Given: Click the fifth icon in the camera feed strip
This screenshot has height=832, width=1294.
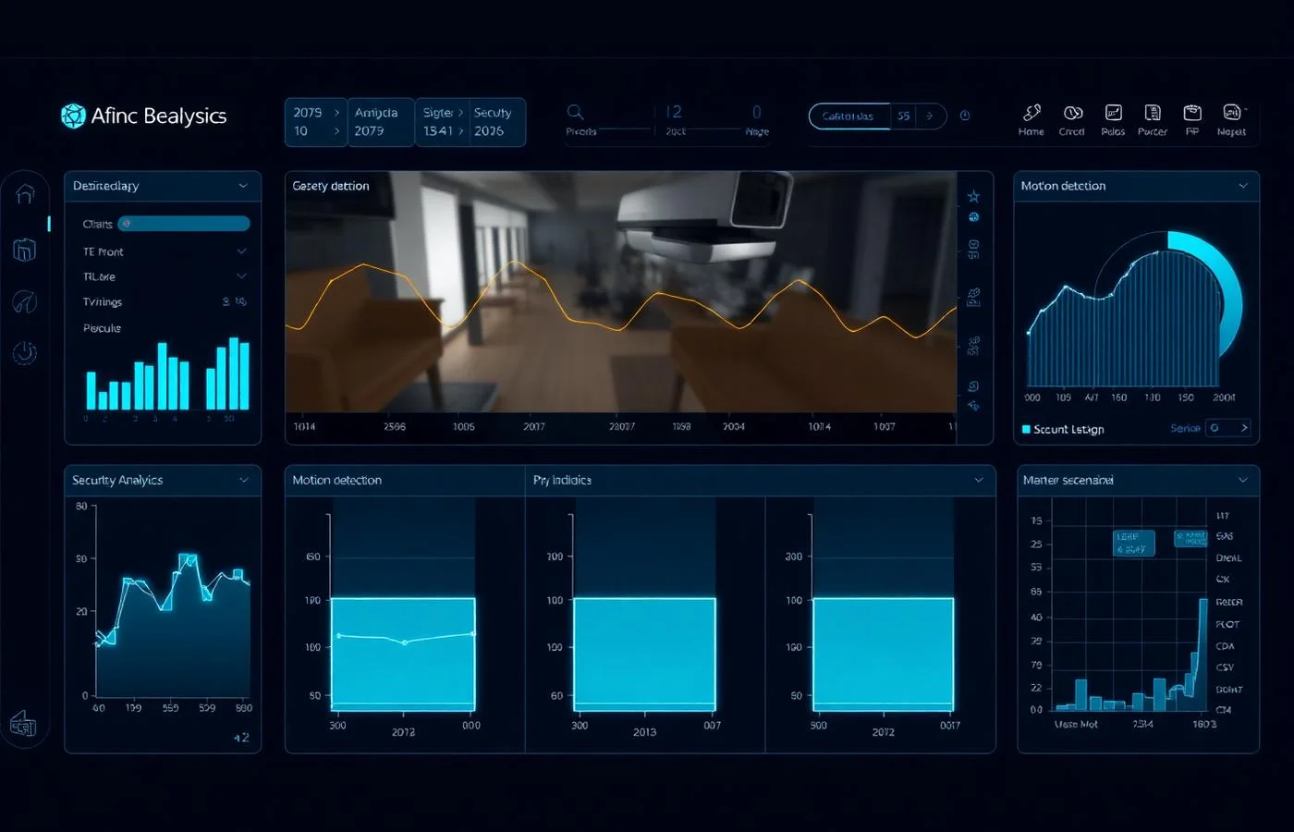Looking at the screenshot, I should (973, 346).
